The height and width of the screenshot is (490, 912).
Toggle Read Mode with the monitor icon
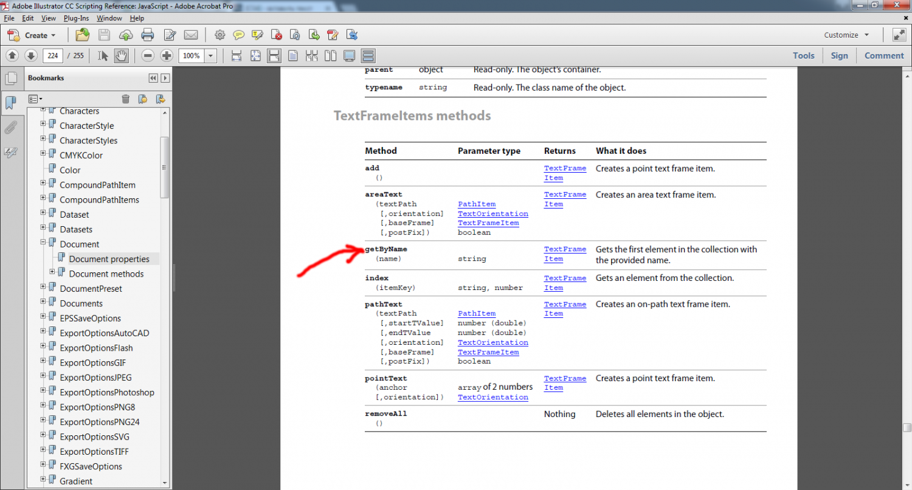(349, 55)
